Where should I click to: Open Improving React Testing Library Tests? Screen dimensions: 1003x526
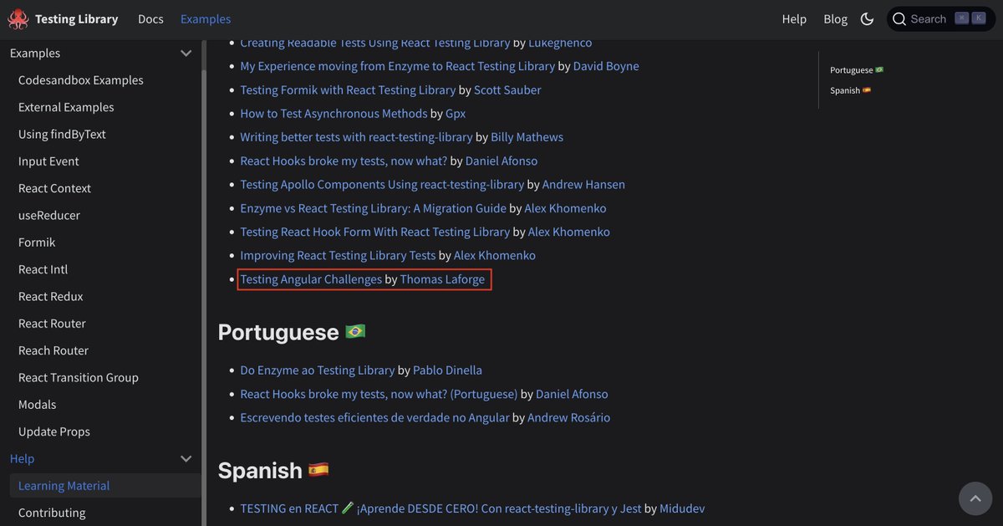point(338,255)
